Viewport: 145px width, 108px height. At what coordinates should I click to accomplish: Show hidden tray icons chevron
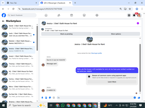tap(117, 105)
